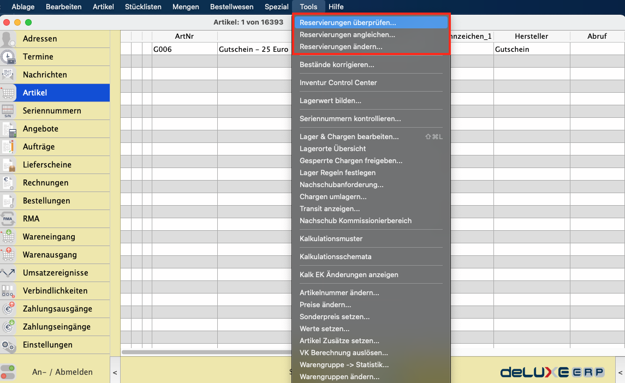625x383 pixels.
Task: Choose Reservierungen überprüfen... menu entry
Action: pos(348,23)
